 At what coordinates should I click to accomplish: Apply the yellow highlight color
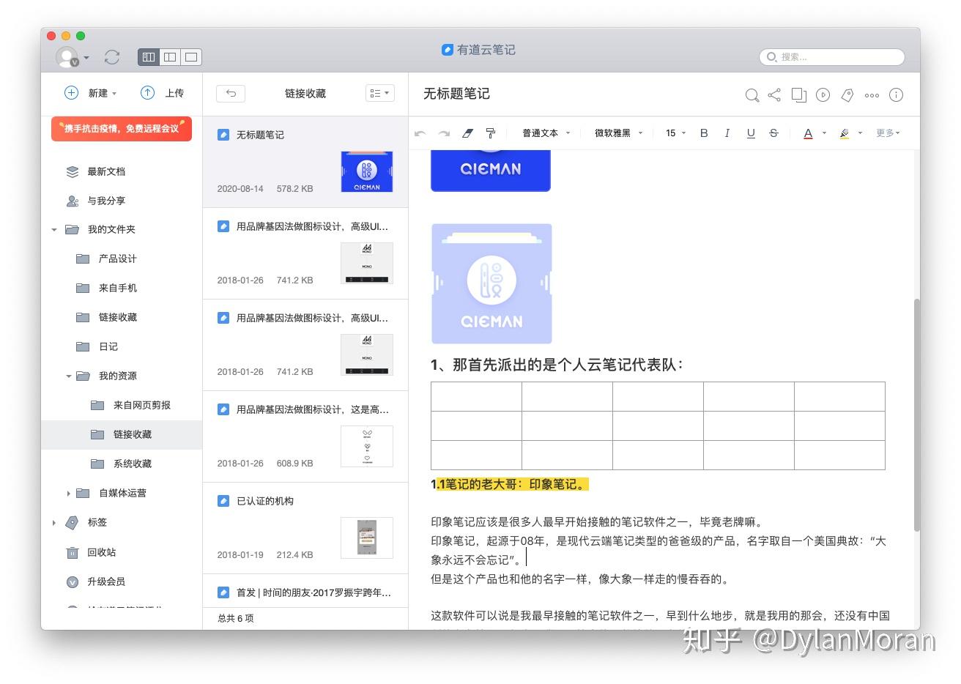tap(844, 133)
